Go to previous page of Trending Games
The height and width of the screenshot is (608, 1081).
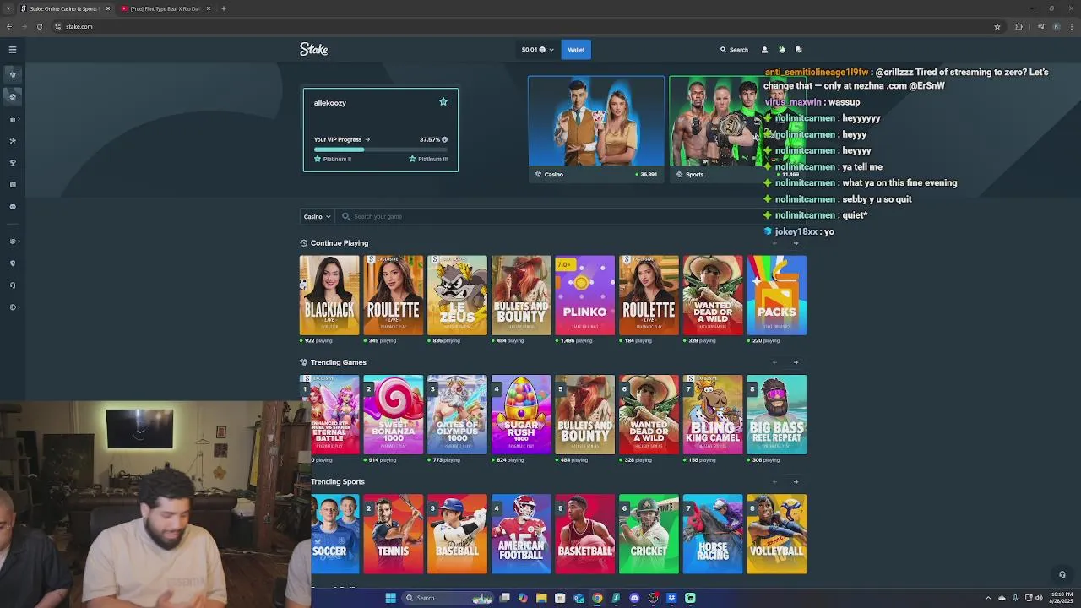click(x=774, y=362)
